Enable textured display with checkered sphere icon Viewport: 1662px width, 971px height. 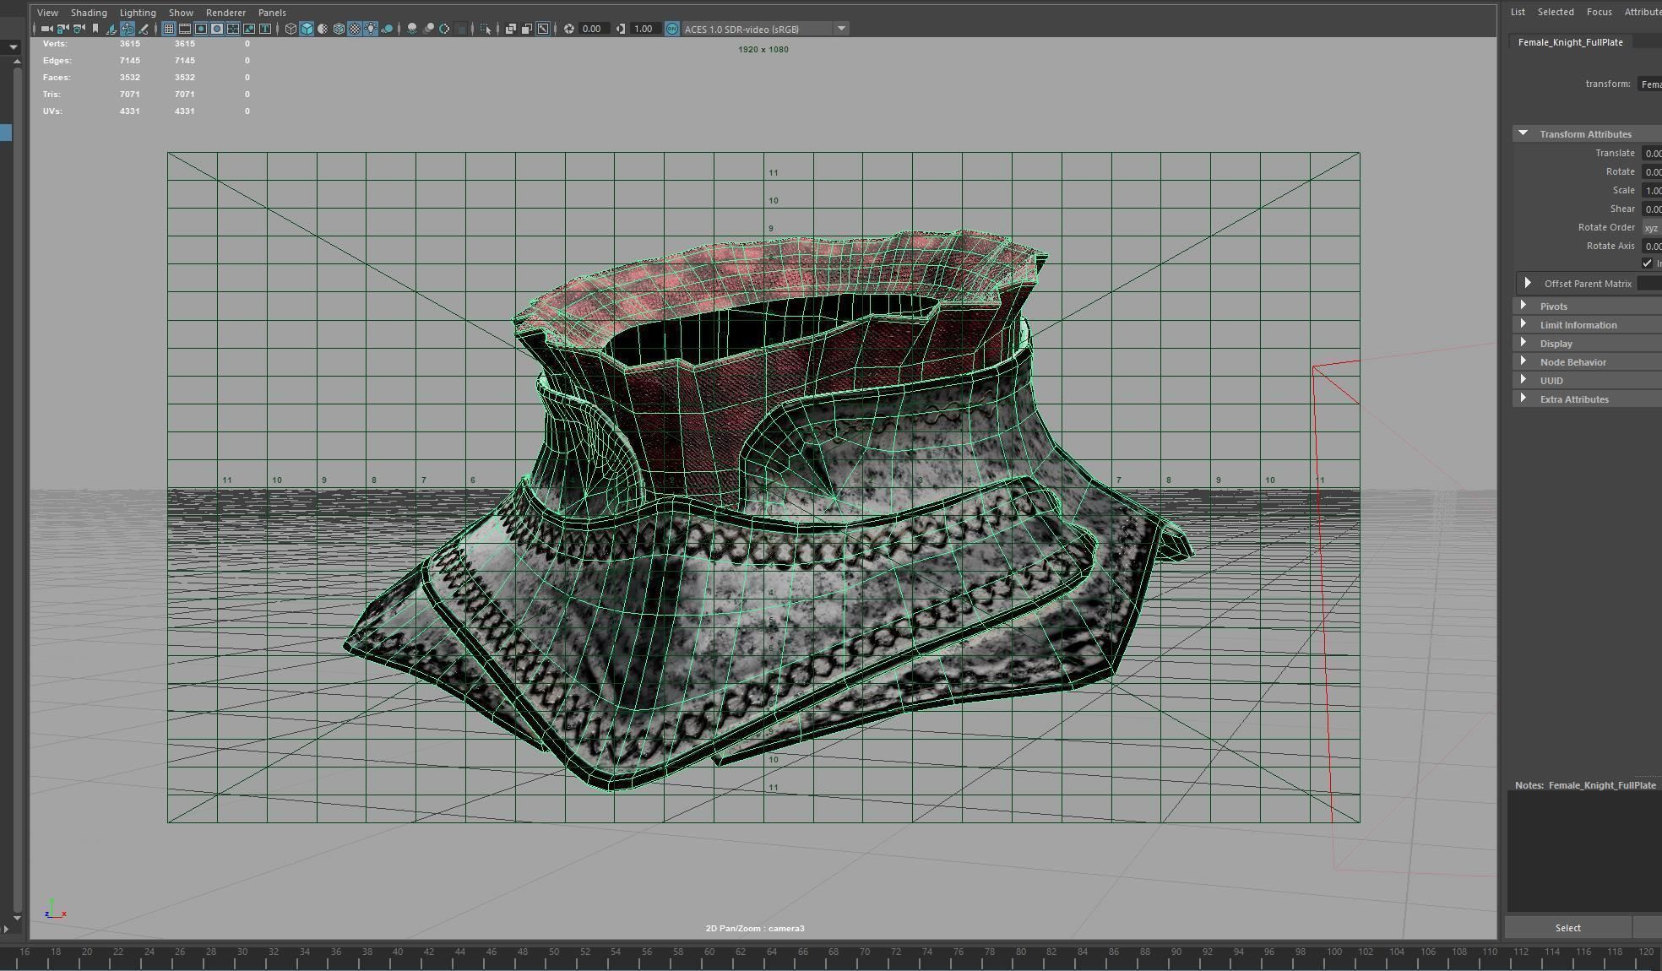353,29
